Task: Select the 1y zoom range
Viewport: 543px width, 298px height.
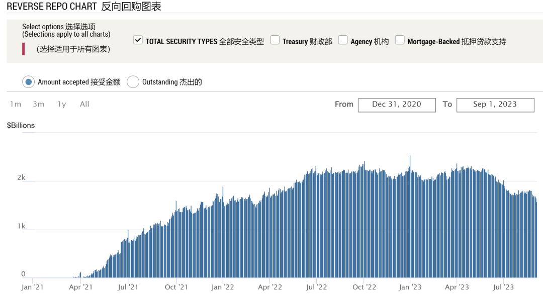Action: click(x=62, y=104)
